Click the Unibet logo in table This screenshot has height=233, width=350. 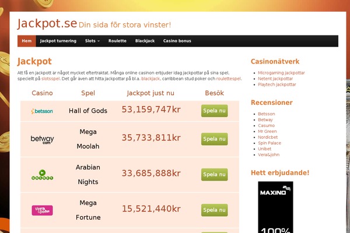42,175
